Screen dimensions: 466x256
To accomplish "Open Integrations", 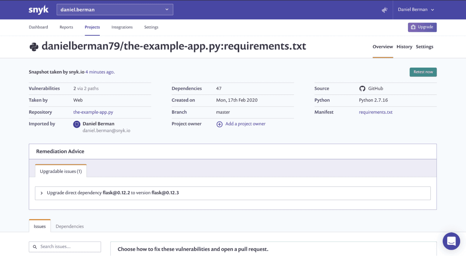I will tap(122, 27).
